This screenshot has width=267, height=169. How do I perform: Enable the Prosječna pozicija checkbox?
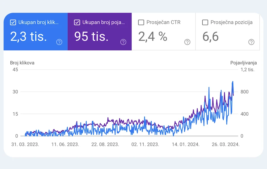coord(205,22)
